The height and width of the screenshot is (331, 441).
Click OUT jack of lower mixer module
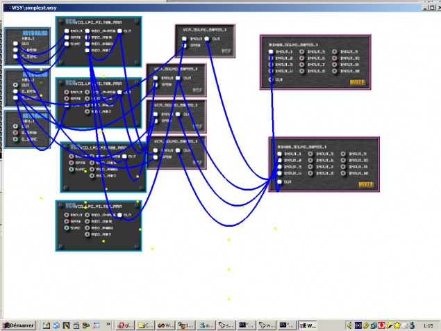(x=279, y=181)
